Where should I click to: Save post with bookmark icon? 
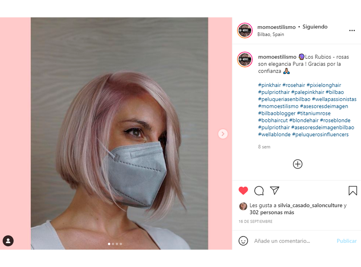(353, 190)
